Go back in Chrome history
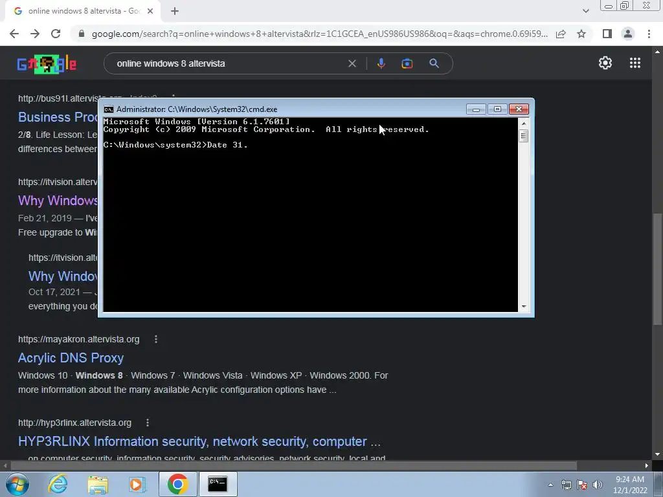This screenshot has width=663, height=497. pyautogui.click(x=14, y=34)
